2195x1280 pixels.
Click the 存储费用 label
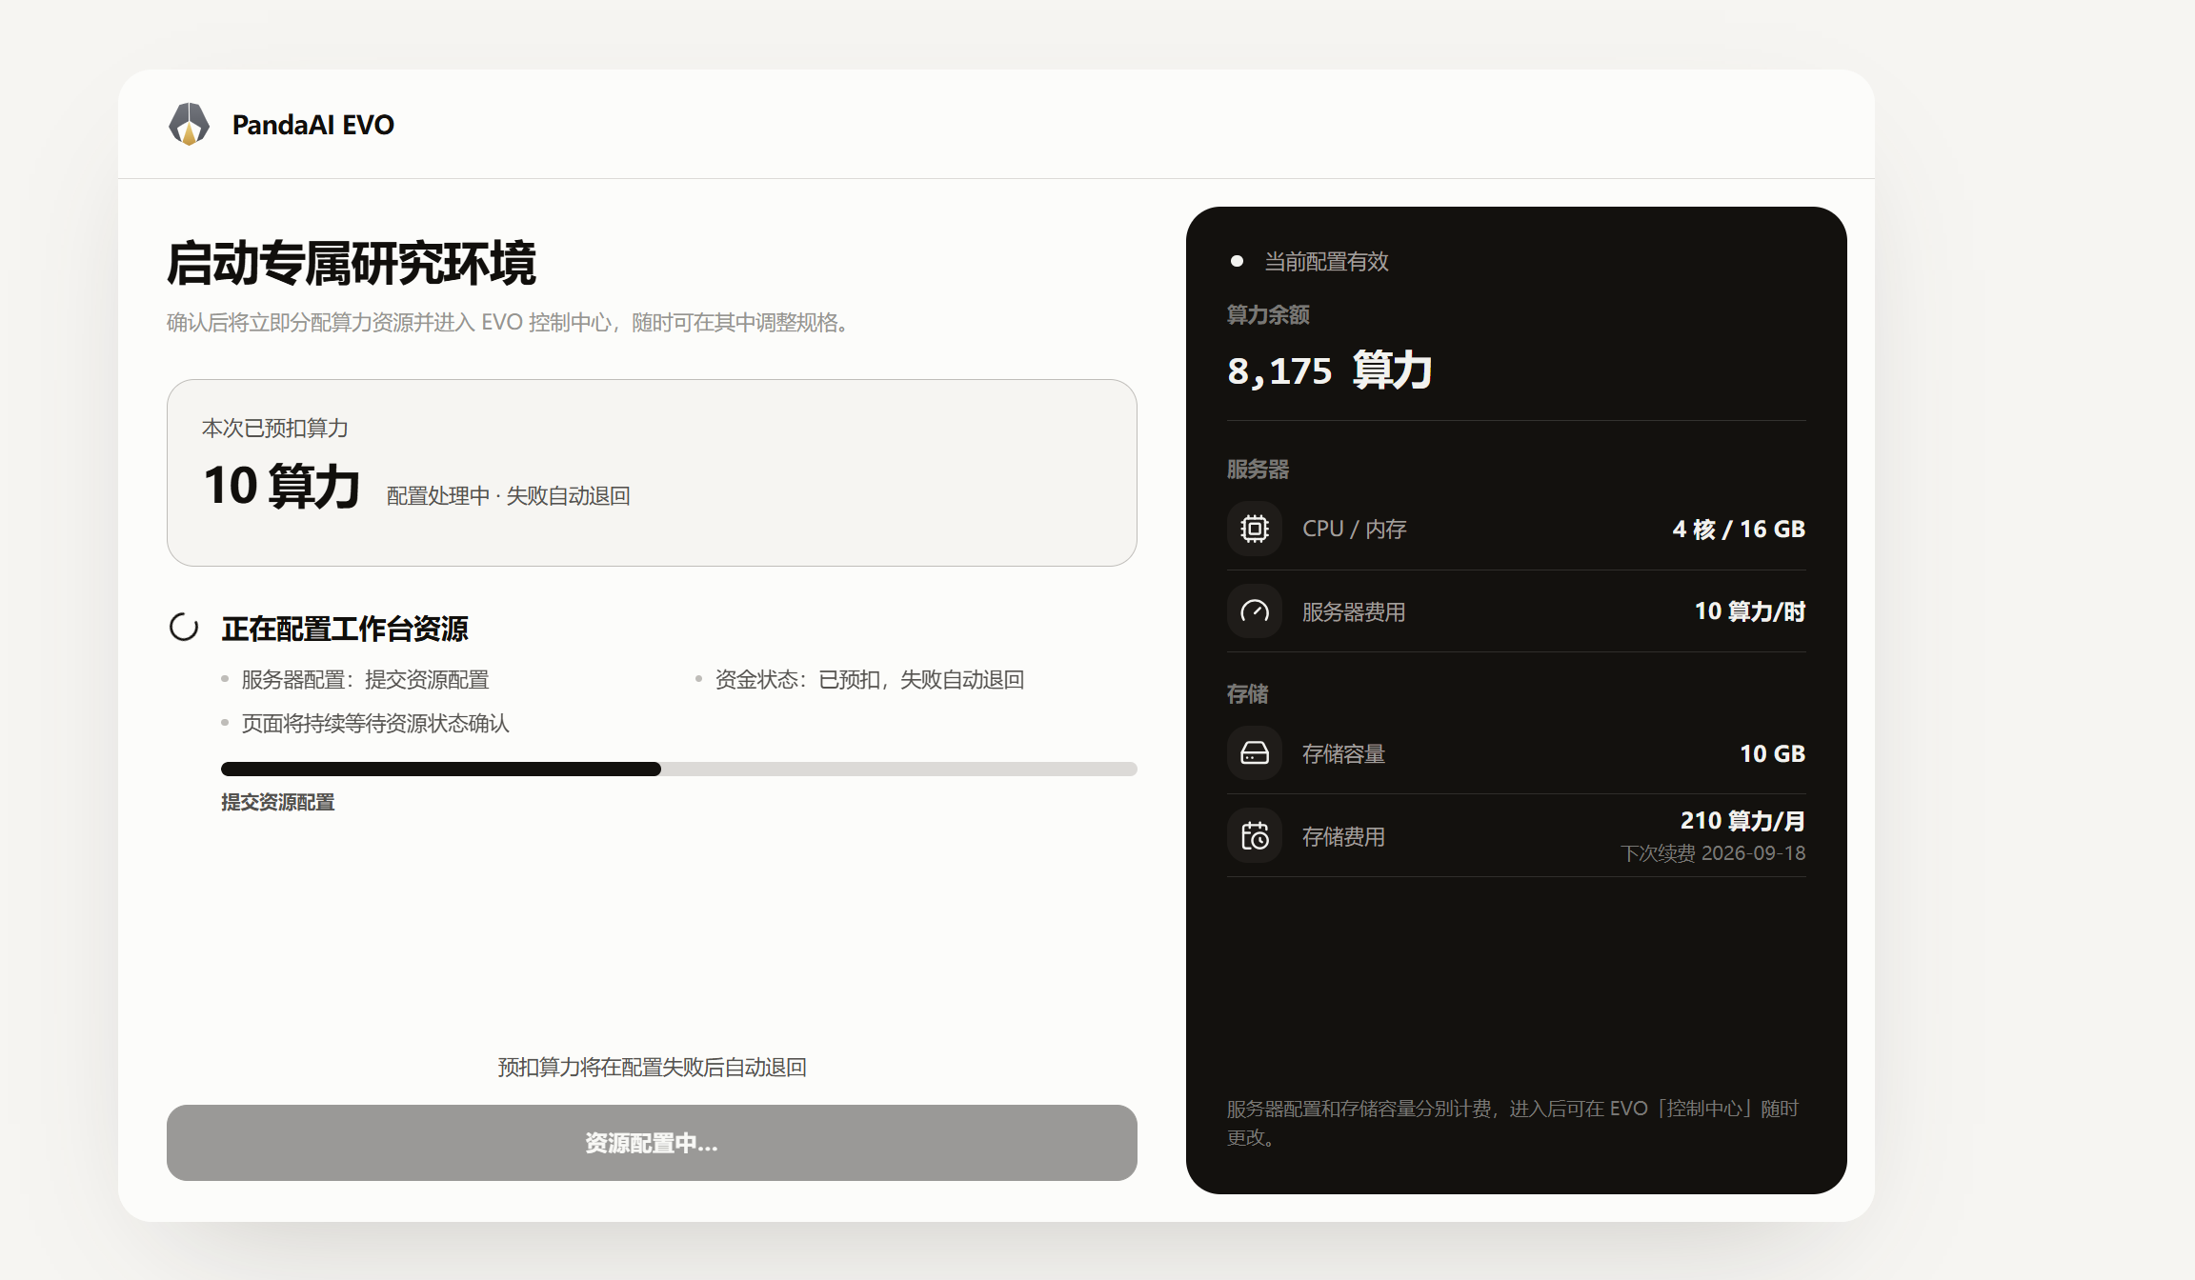1343,837
